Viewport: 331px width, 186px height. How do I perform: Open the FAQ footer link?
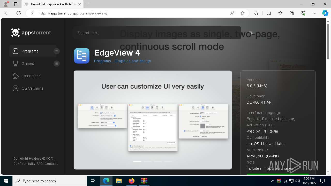(x=40, y=164)
